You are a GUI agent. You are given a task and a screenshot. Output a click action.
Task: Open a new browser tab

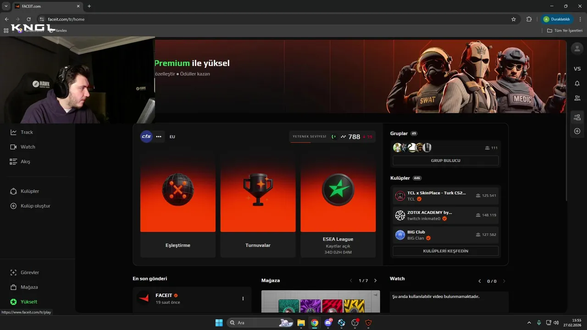[89, 6]
